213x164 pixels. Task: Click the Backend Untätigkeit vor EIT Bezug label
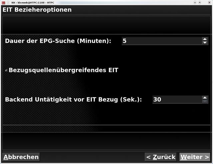(73, 99)
